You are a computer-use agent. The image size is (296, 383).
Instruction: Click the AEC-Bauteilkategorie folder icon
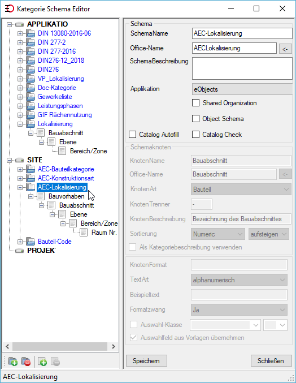pyautogui.click(x=31, y=169)
